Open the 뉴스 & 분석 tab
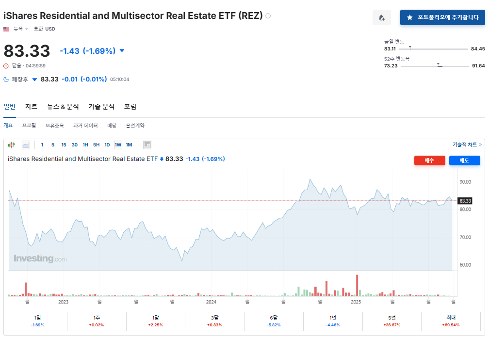This screenshot has height=337, width=489. (x=63, y=107)
